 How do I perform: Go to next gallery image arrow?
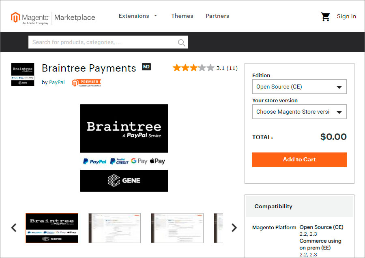(x=234, y=228)
